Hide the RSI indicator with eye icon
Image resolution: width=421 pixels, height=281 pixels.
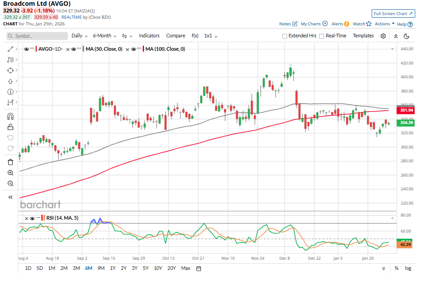pyautogui.click(x=26, y=218)
